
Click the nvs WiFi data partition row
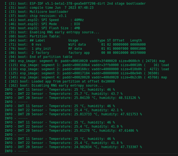(x=75, y=45)
